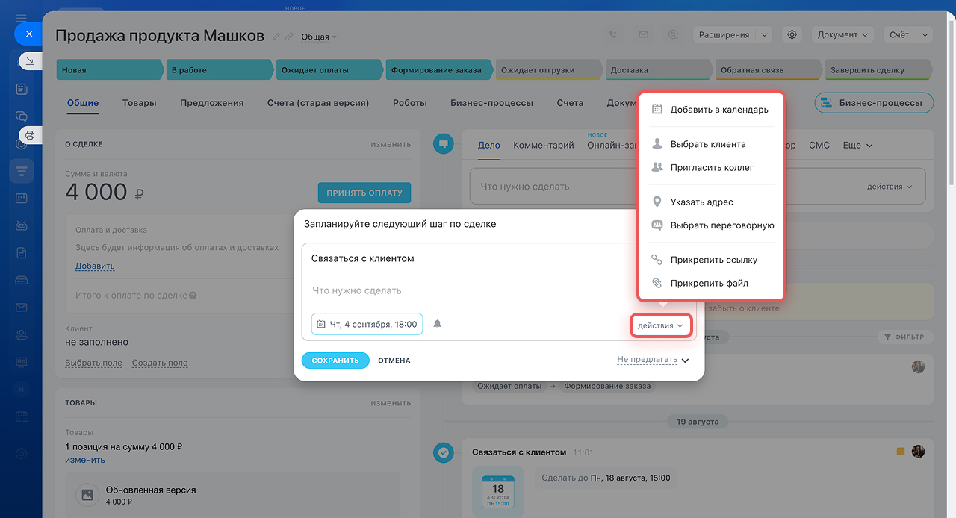Image resolution: width=956 pixels, height=518 pixels.
Task: Click the Обновленная версия product thumbnail
Action: coord(87,495)
